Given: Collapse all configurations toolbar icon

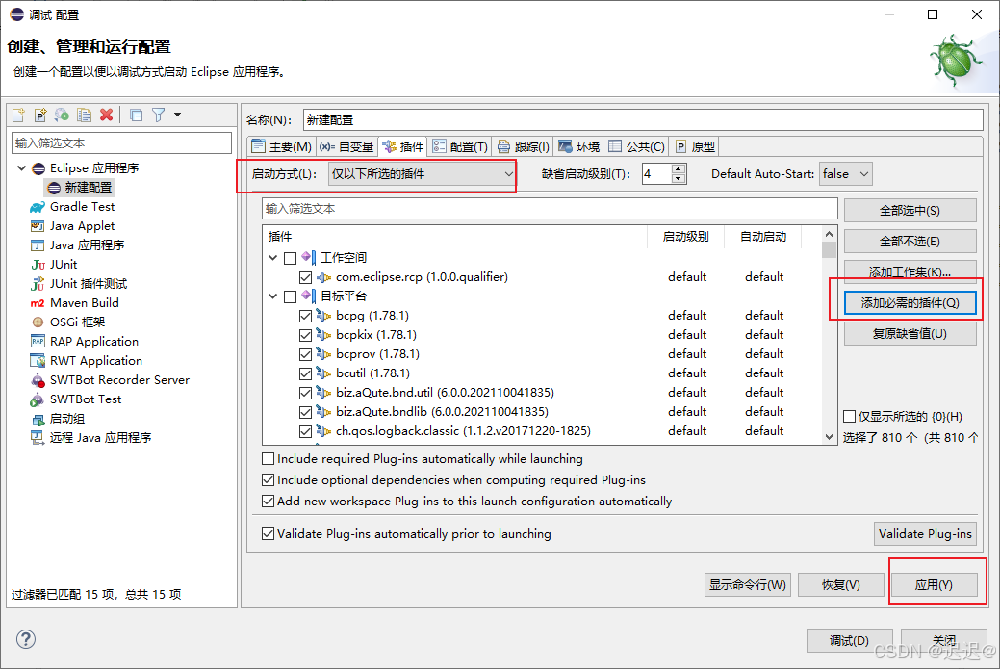Looking at the screenshot, I should tap(136, 115).
